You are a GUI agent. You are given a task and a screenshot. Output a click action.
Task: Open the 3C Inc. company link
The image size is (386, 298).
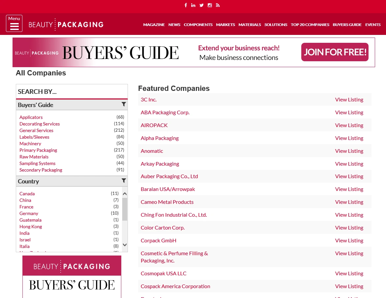149,99
